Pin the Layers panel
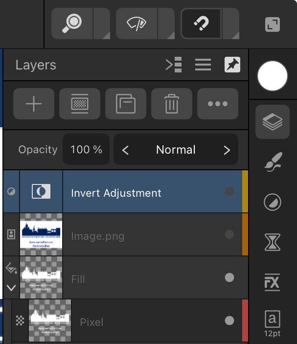The width and height of the screenshot is (297, 344). click(x=232, y=65)
